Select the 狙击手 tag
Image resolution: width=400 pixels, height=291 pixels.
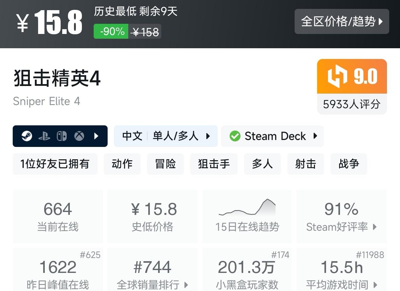214,164
